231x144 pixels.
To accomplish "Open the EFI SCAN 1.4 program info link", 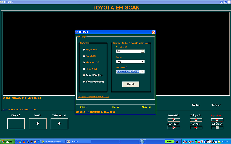I will 93,97.
